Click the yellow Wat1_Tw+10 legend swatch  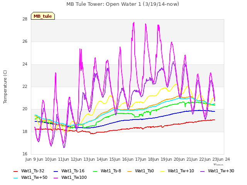click(162, 172)
